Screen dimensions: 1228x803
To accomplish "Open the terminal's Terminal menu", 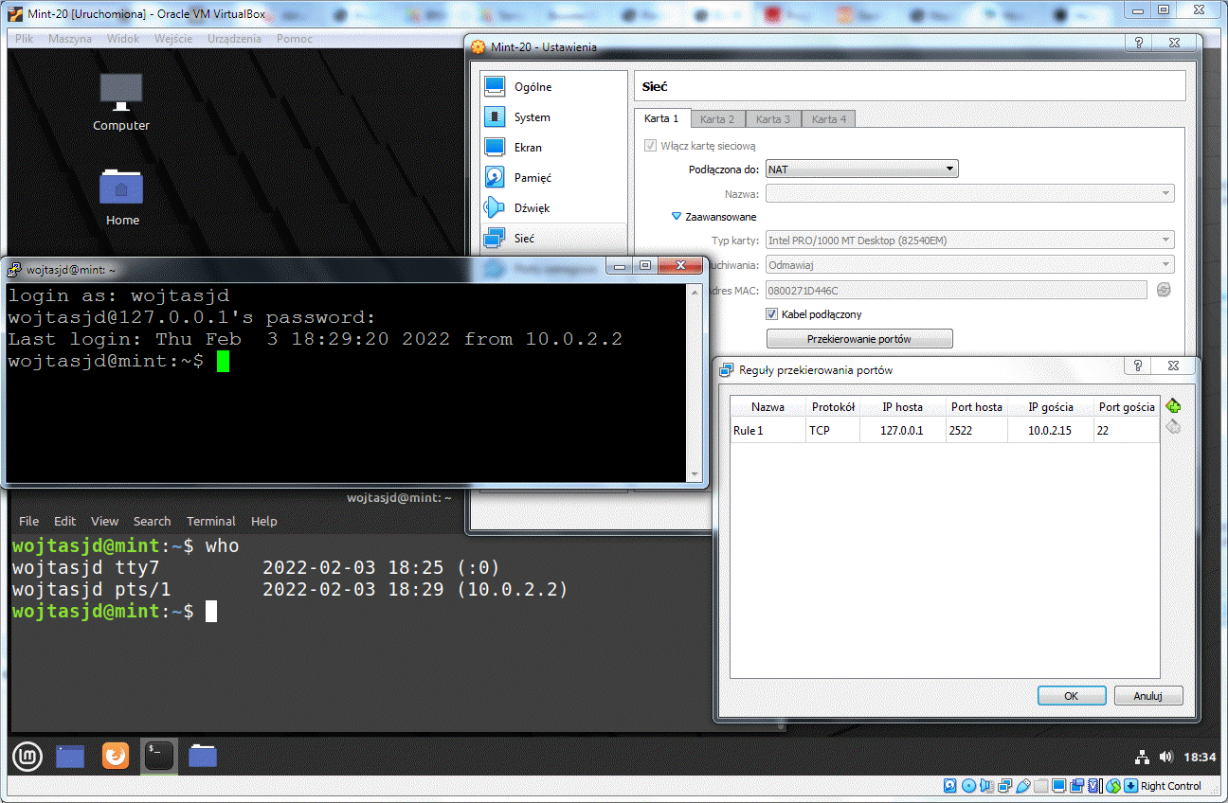I will coord(210,521).
